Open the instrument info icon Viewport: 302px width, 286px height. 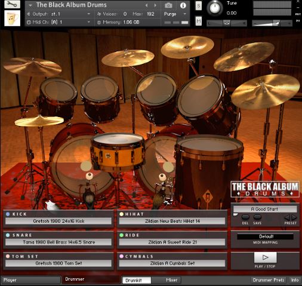[183, 5]
